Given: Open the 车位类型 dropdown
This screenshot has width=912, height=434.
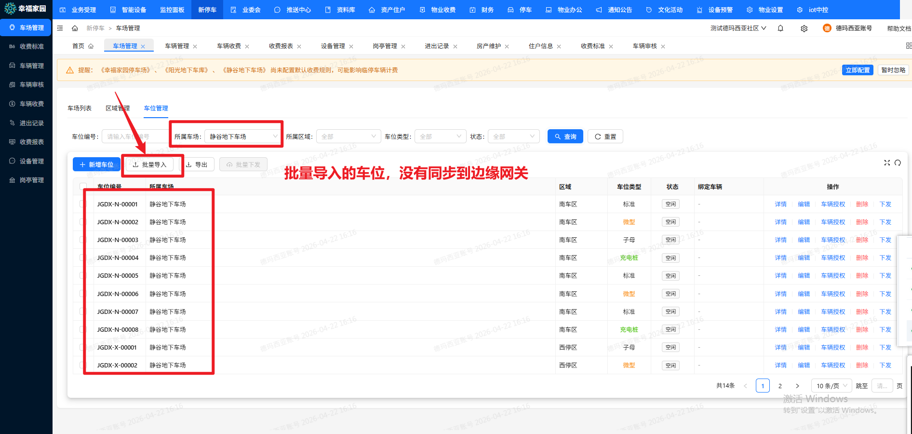Looking at the screenshot, I should (440, 137).
